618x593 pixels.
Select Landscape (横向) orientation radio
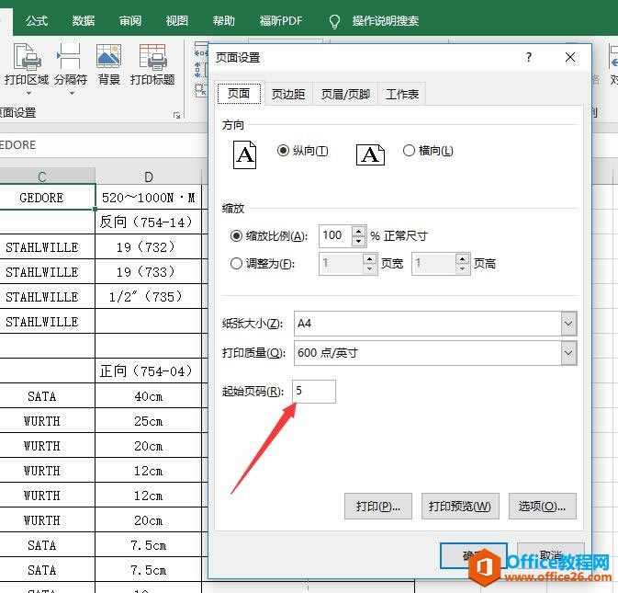pyautogui.click(x=409, y=151)
